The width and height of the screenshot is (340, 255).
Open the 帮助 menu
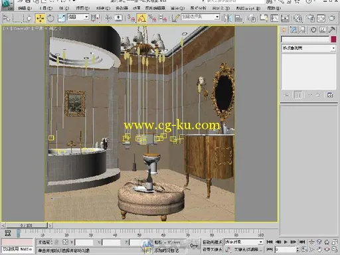[x=274, y=9]
